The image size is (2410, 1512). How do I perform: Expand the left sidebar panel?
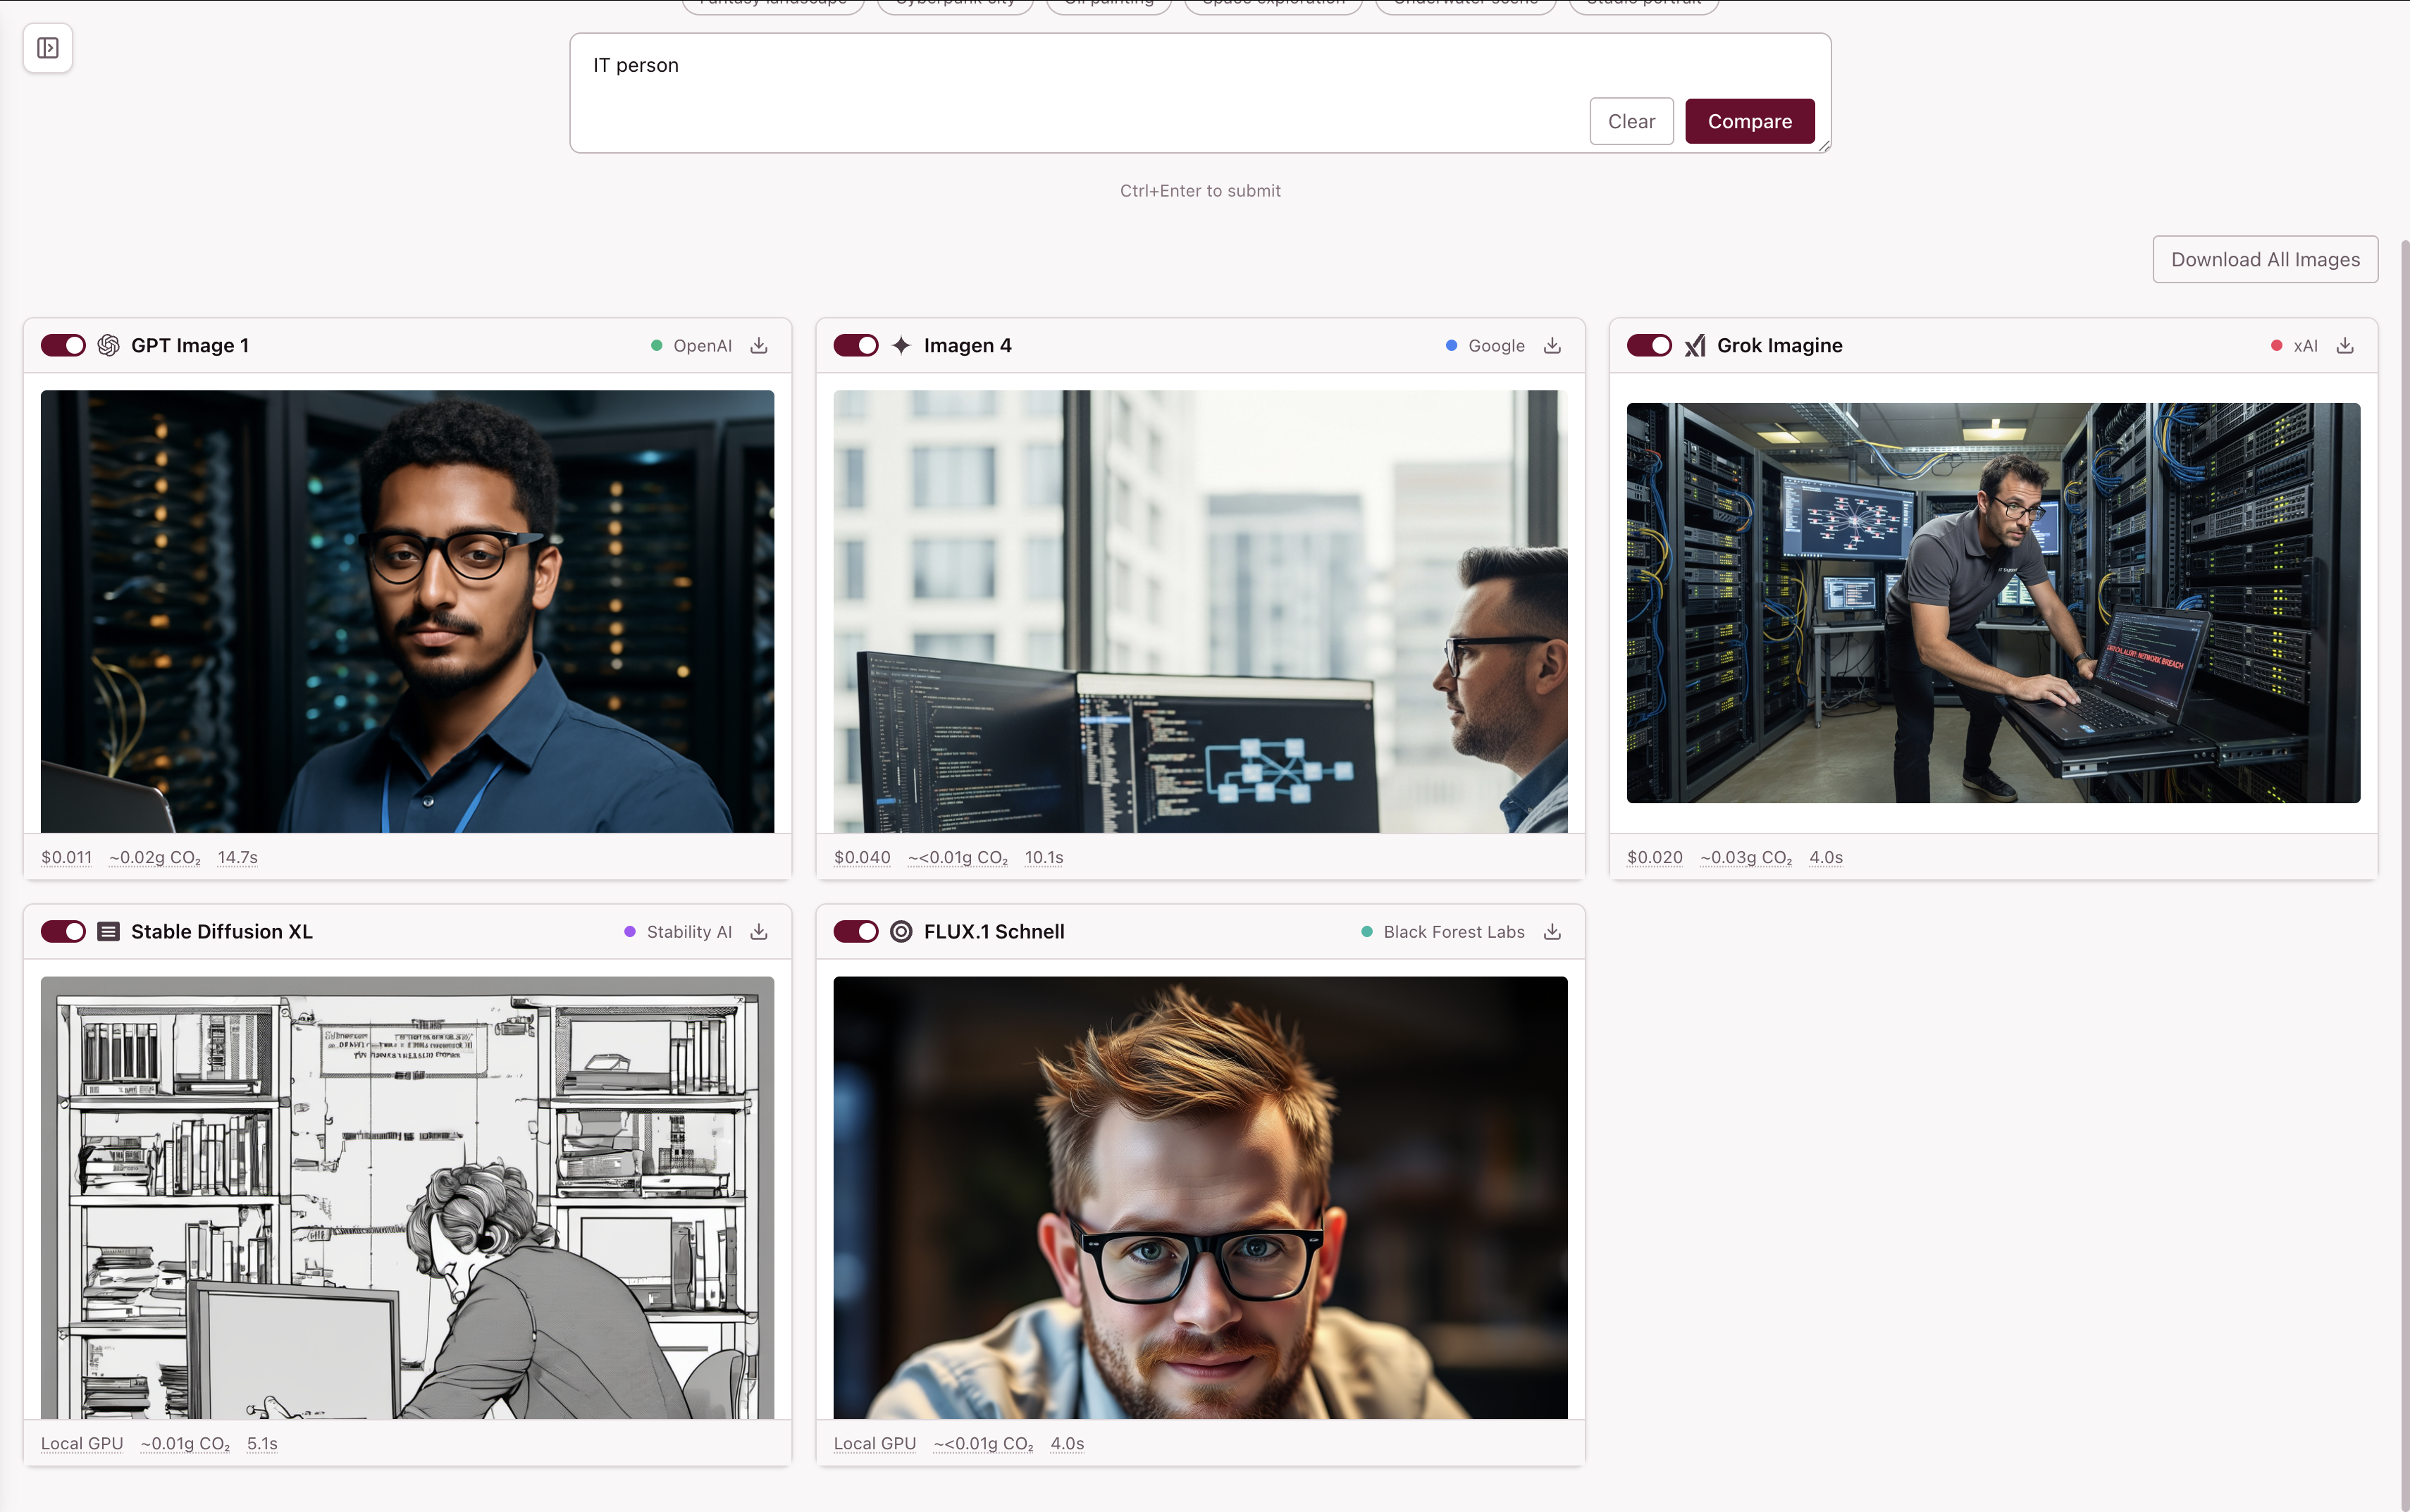point(47,47)
